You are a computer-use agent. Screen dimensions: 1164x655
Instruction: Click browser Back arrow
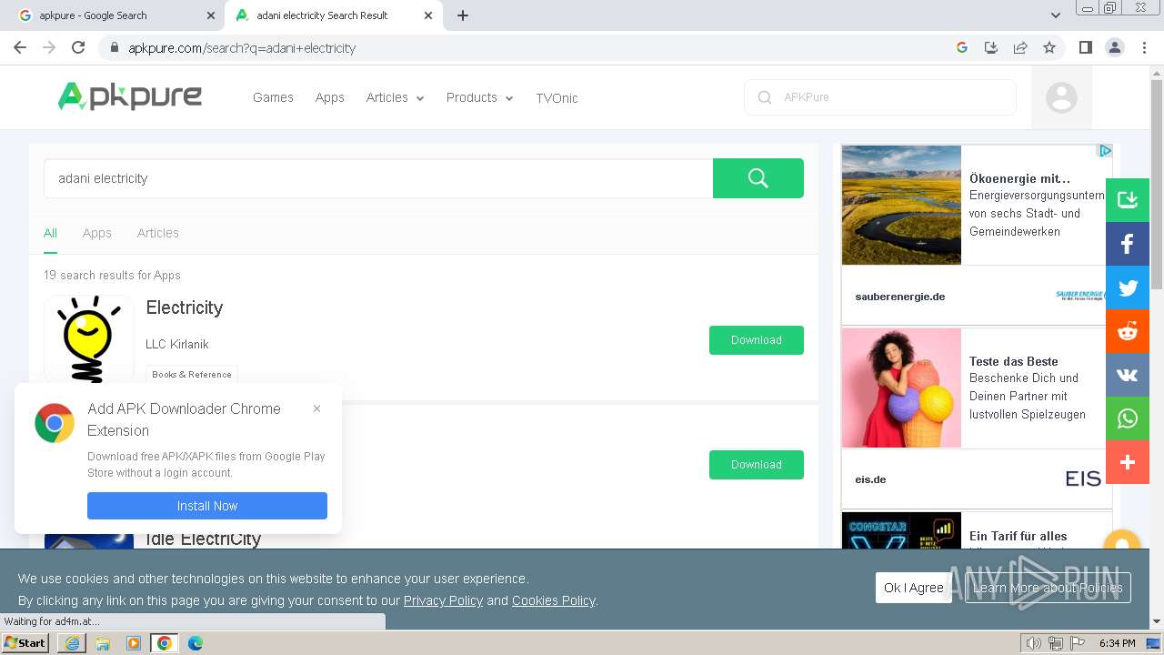(x=20, y=47)
